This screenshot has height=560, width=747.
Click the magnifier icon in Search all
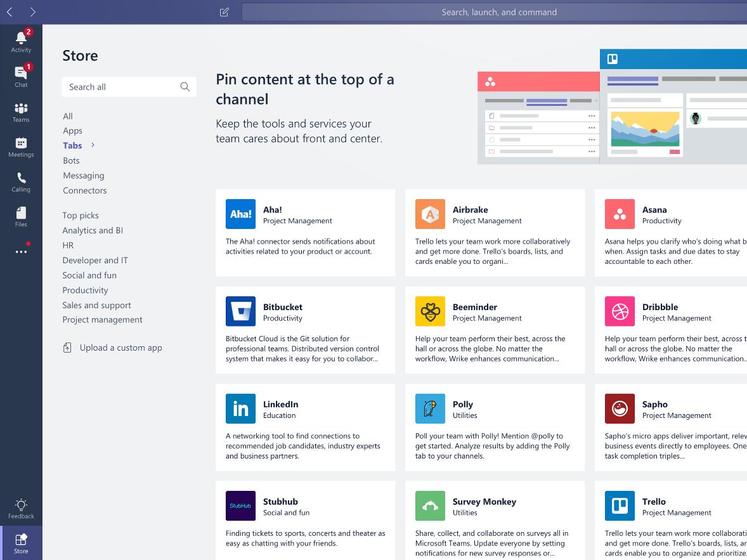[185, 87]
